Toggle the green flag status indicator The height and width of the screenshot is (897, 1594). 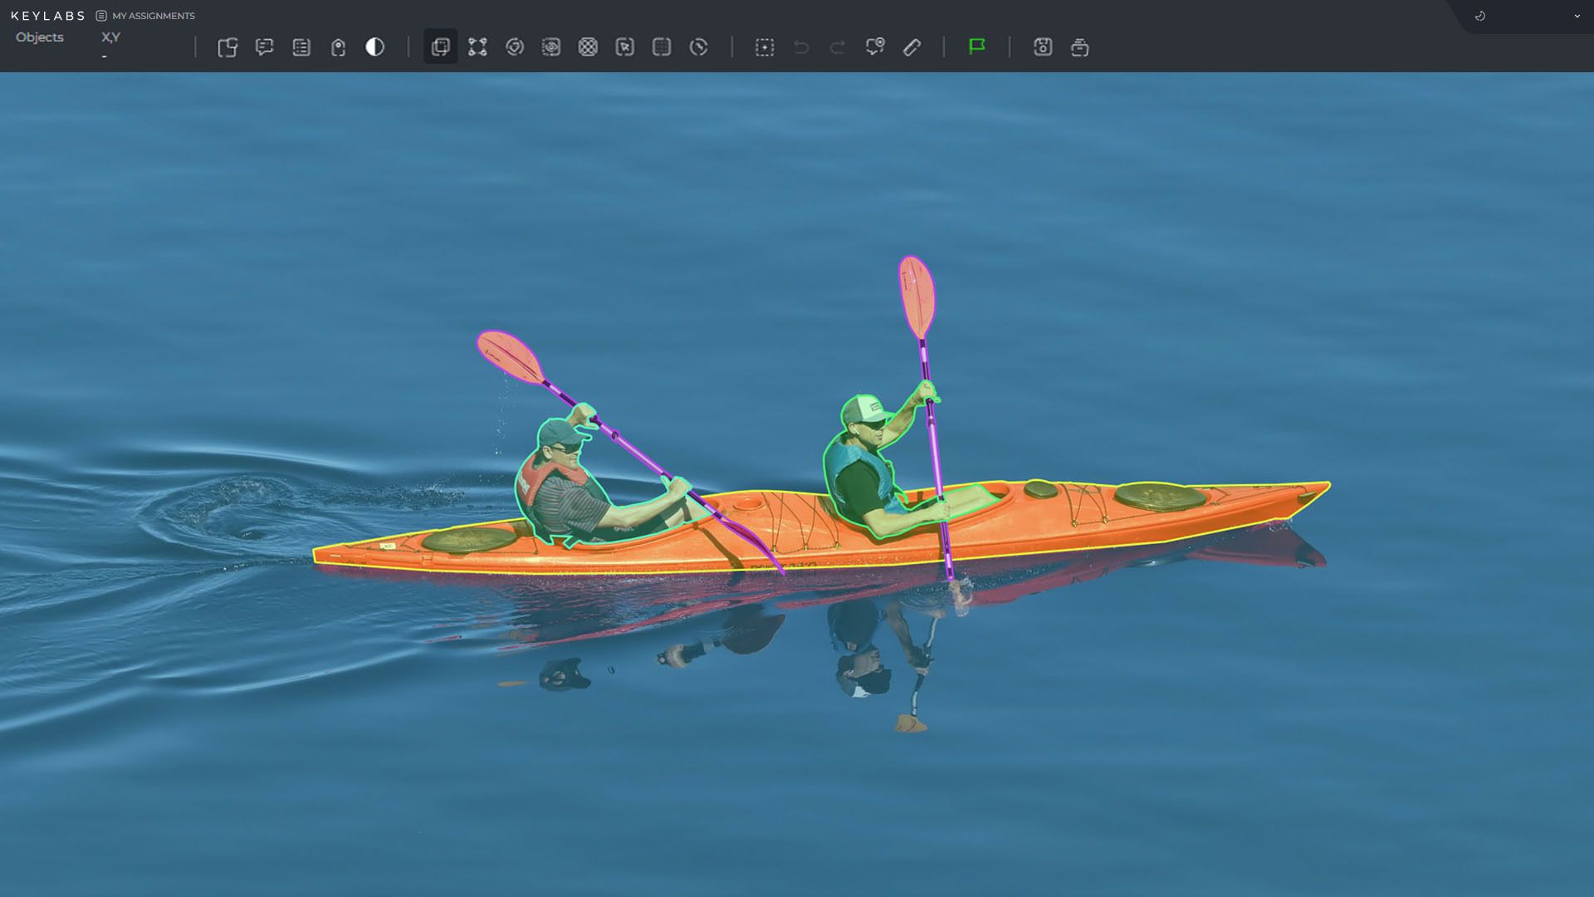pos(977,47)
